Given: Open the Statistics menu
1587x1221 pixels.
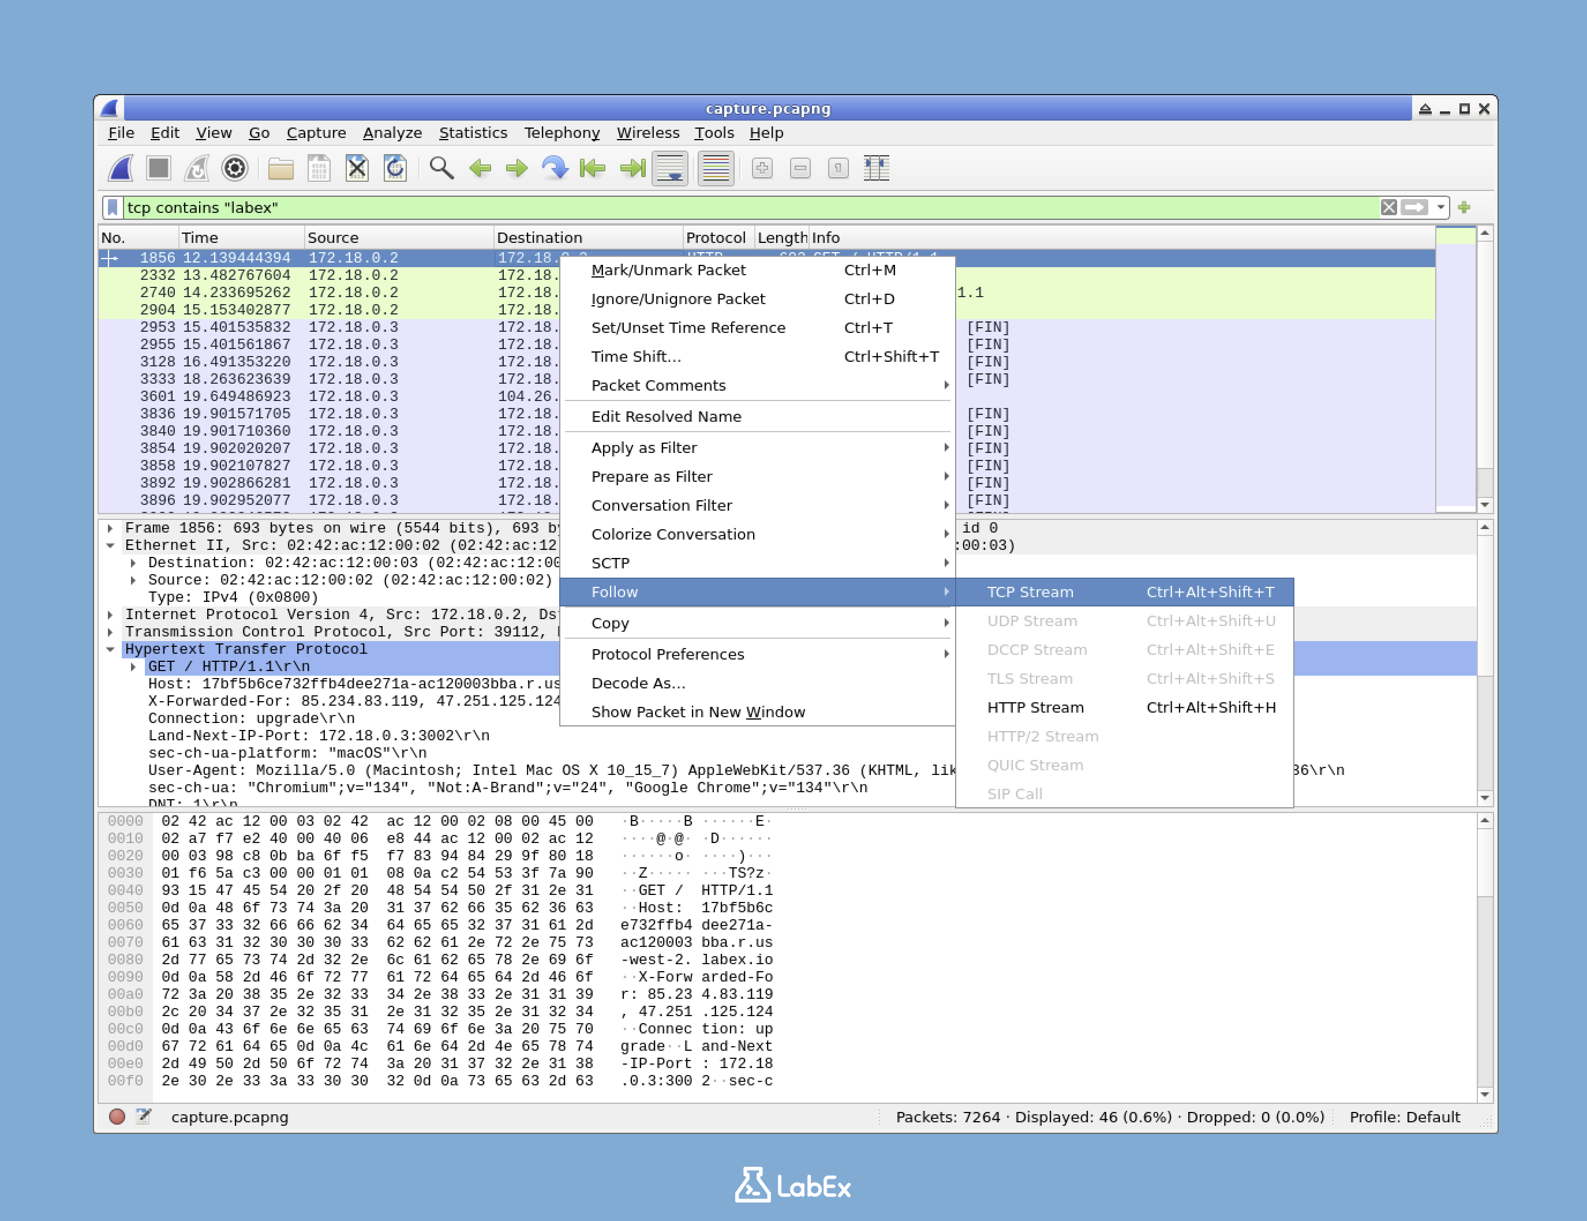Looking at the screenshot, I should tap(472, 133).
